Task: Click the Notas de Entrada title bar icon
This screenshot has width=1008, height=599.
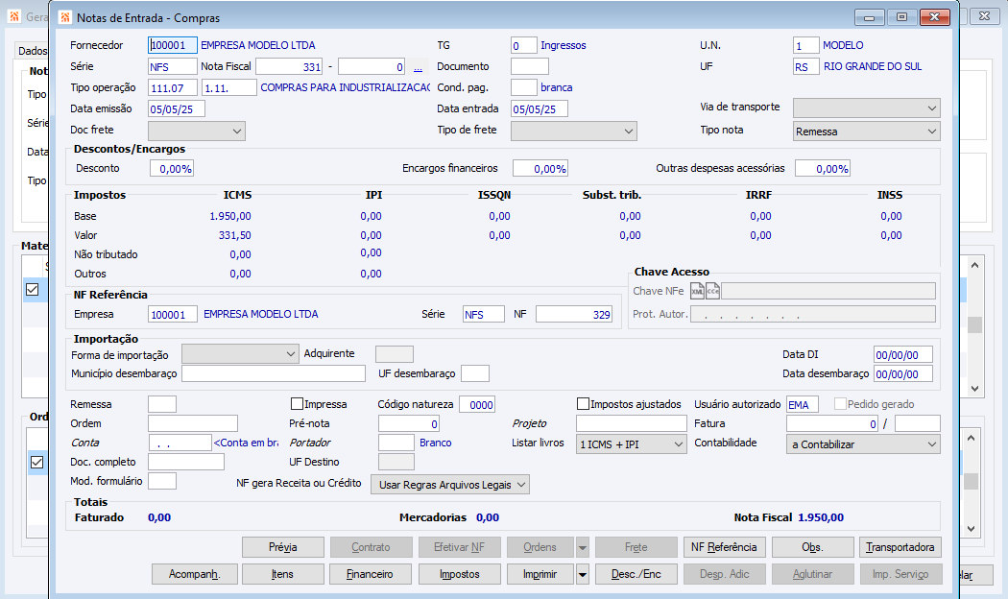Action: coord(64,17)
